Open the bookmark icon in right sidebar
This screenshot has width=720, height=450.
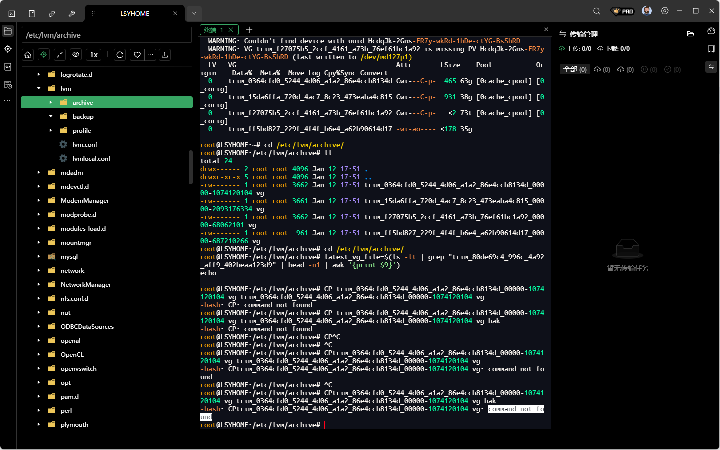711,49
